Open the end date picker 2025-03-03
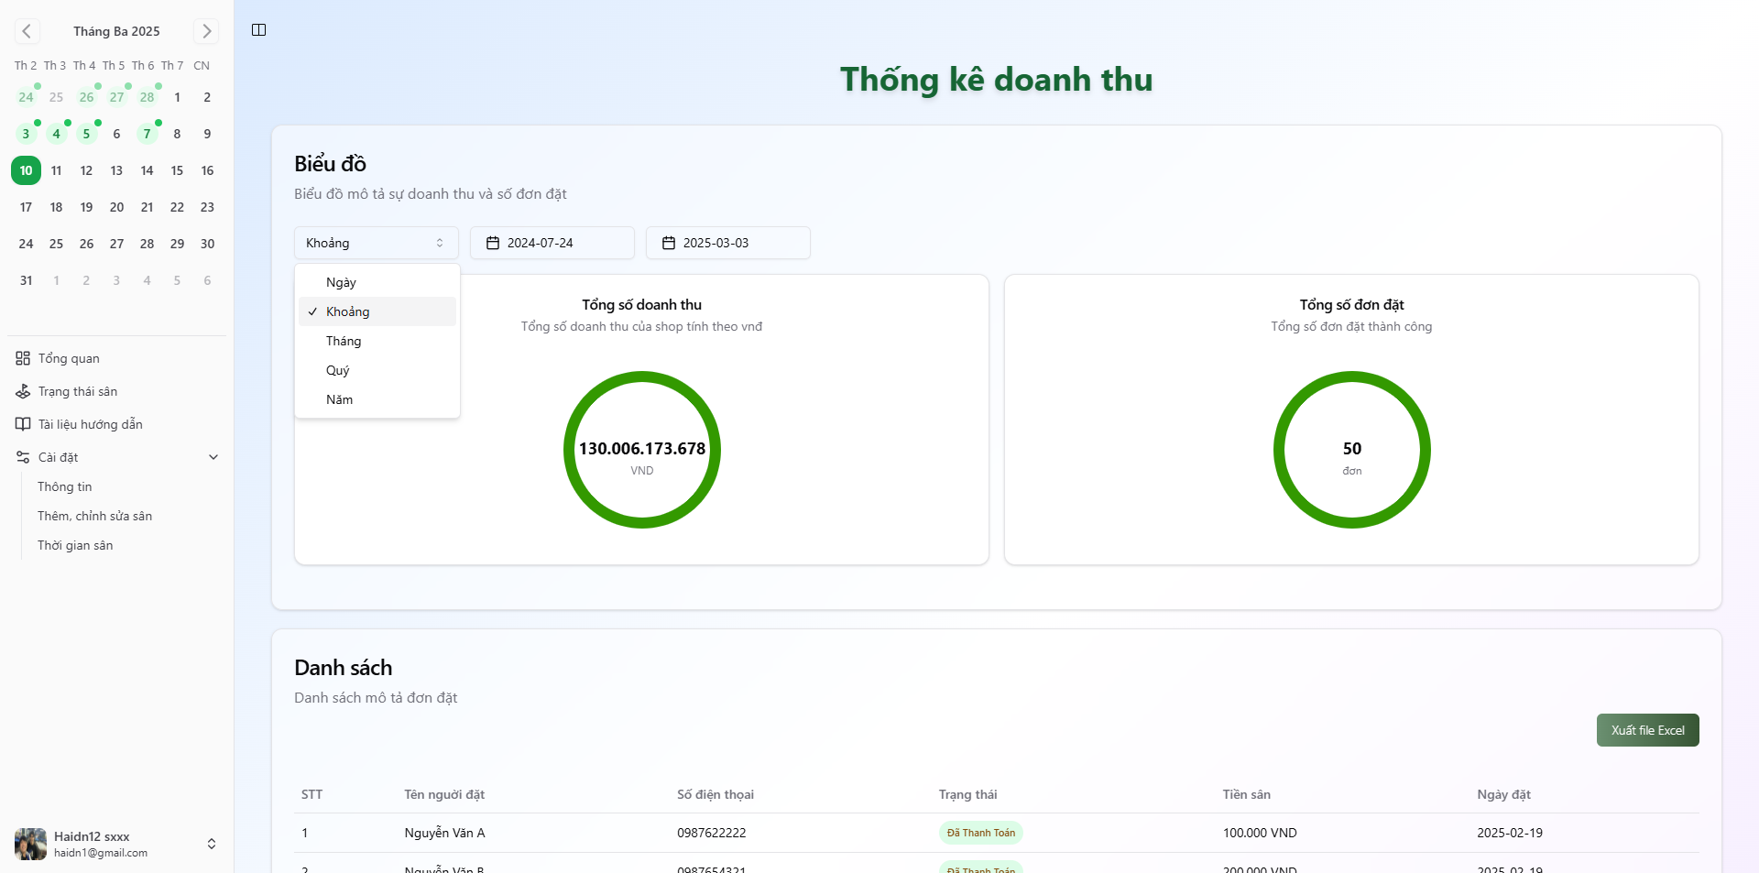 [x=727, y=243]
